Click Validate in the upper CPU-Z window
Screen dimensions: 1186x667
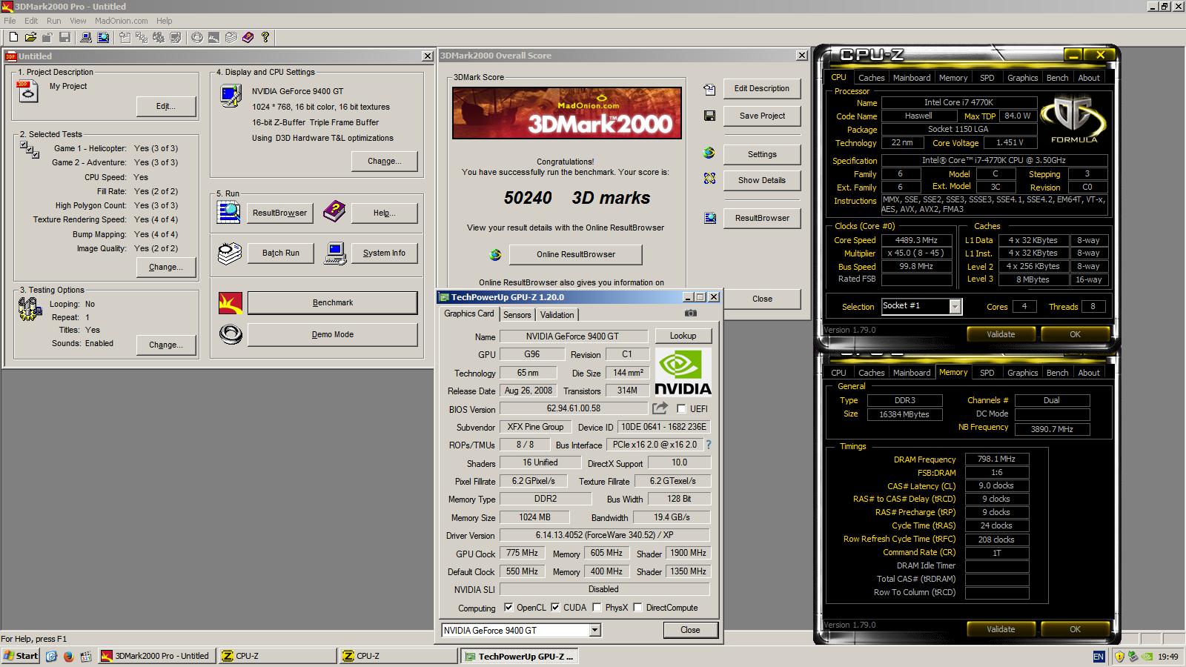click(x=1001, y=334)
